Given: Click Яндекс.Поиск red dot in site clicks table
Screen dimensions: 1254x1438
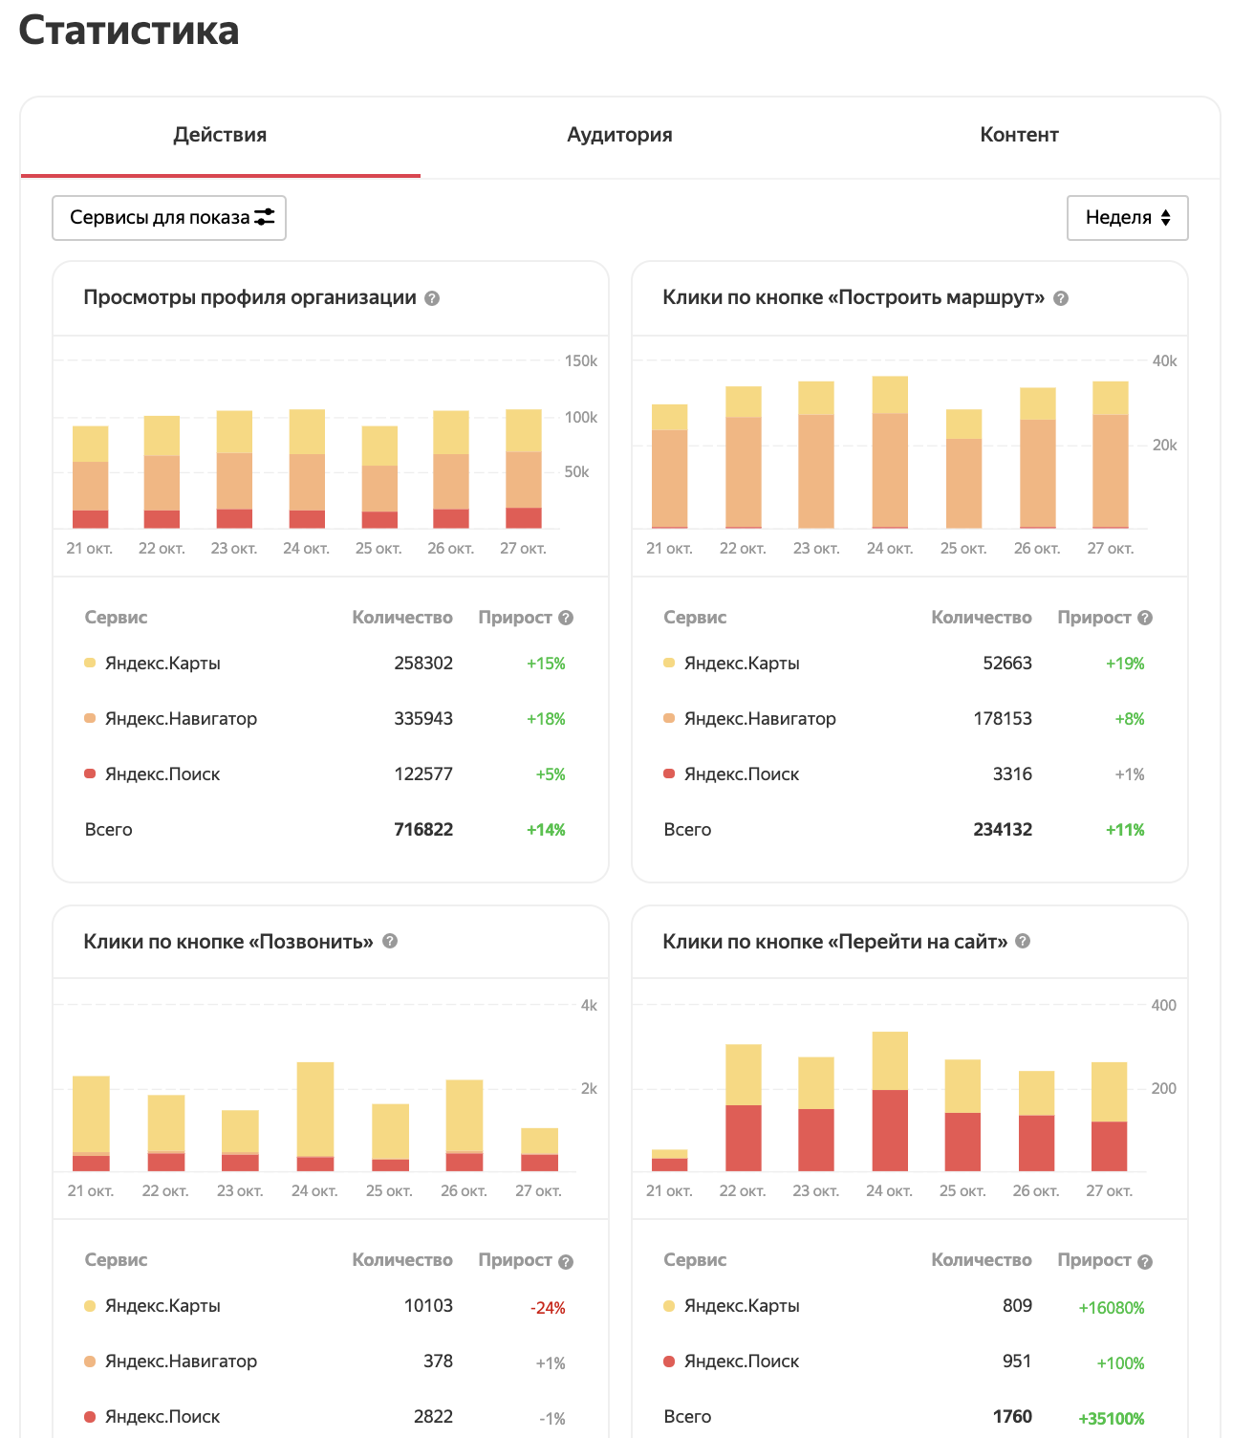Looking at the screenshot, I should (669, 1361).
